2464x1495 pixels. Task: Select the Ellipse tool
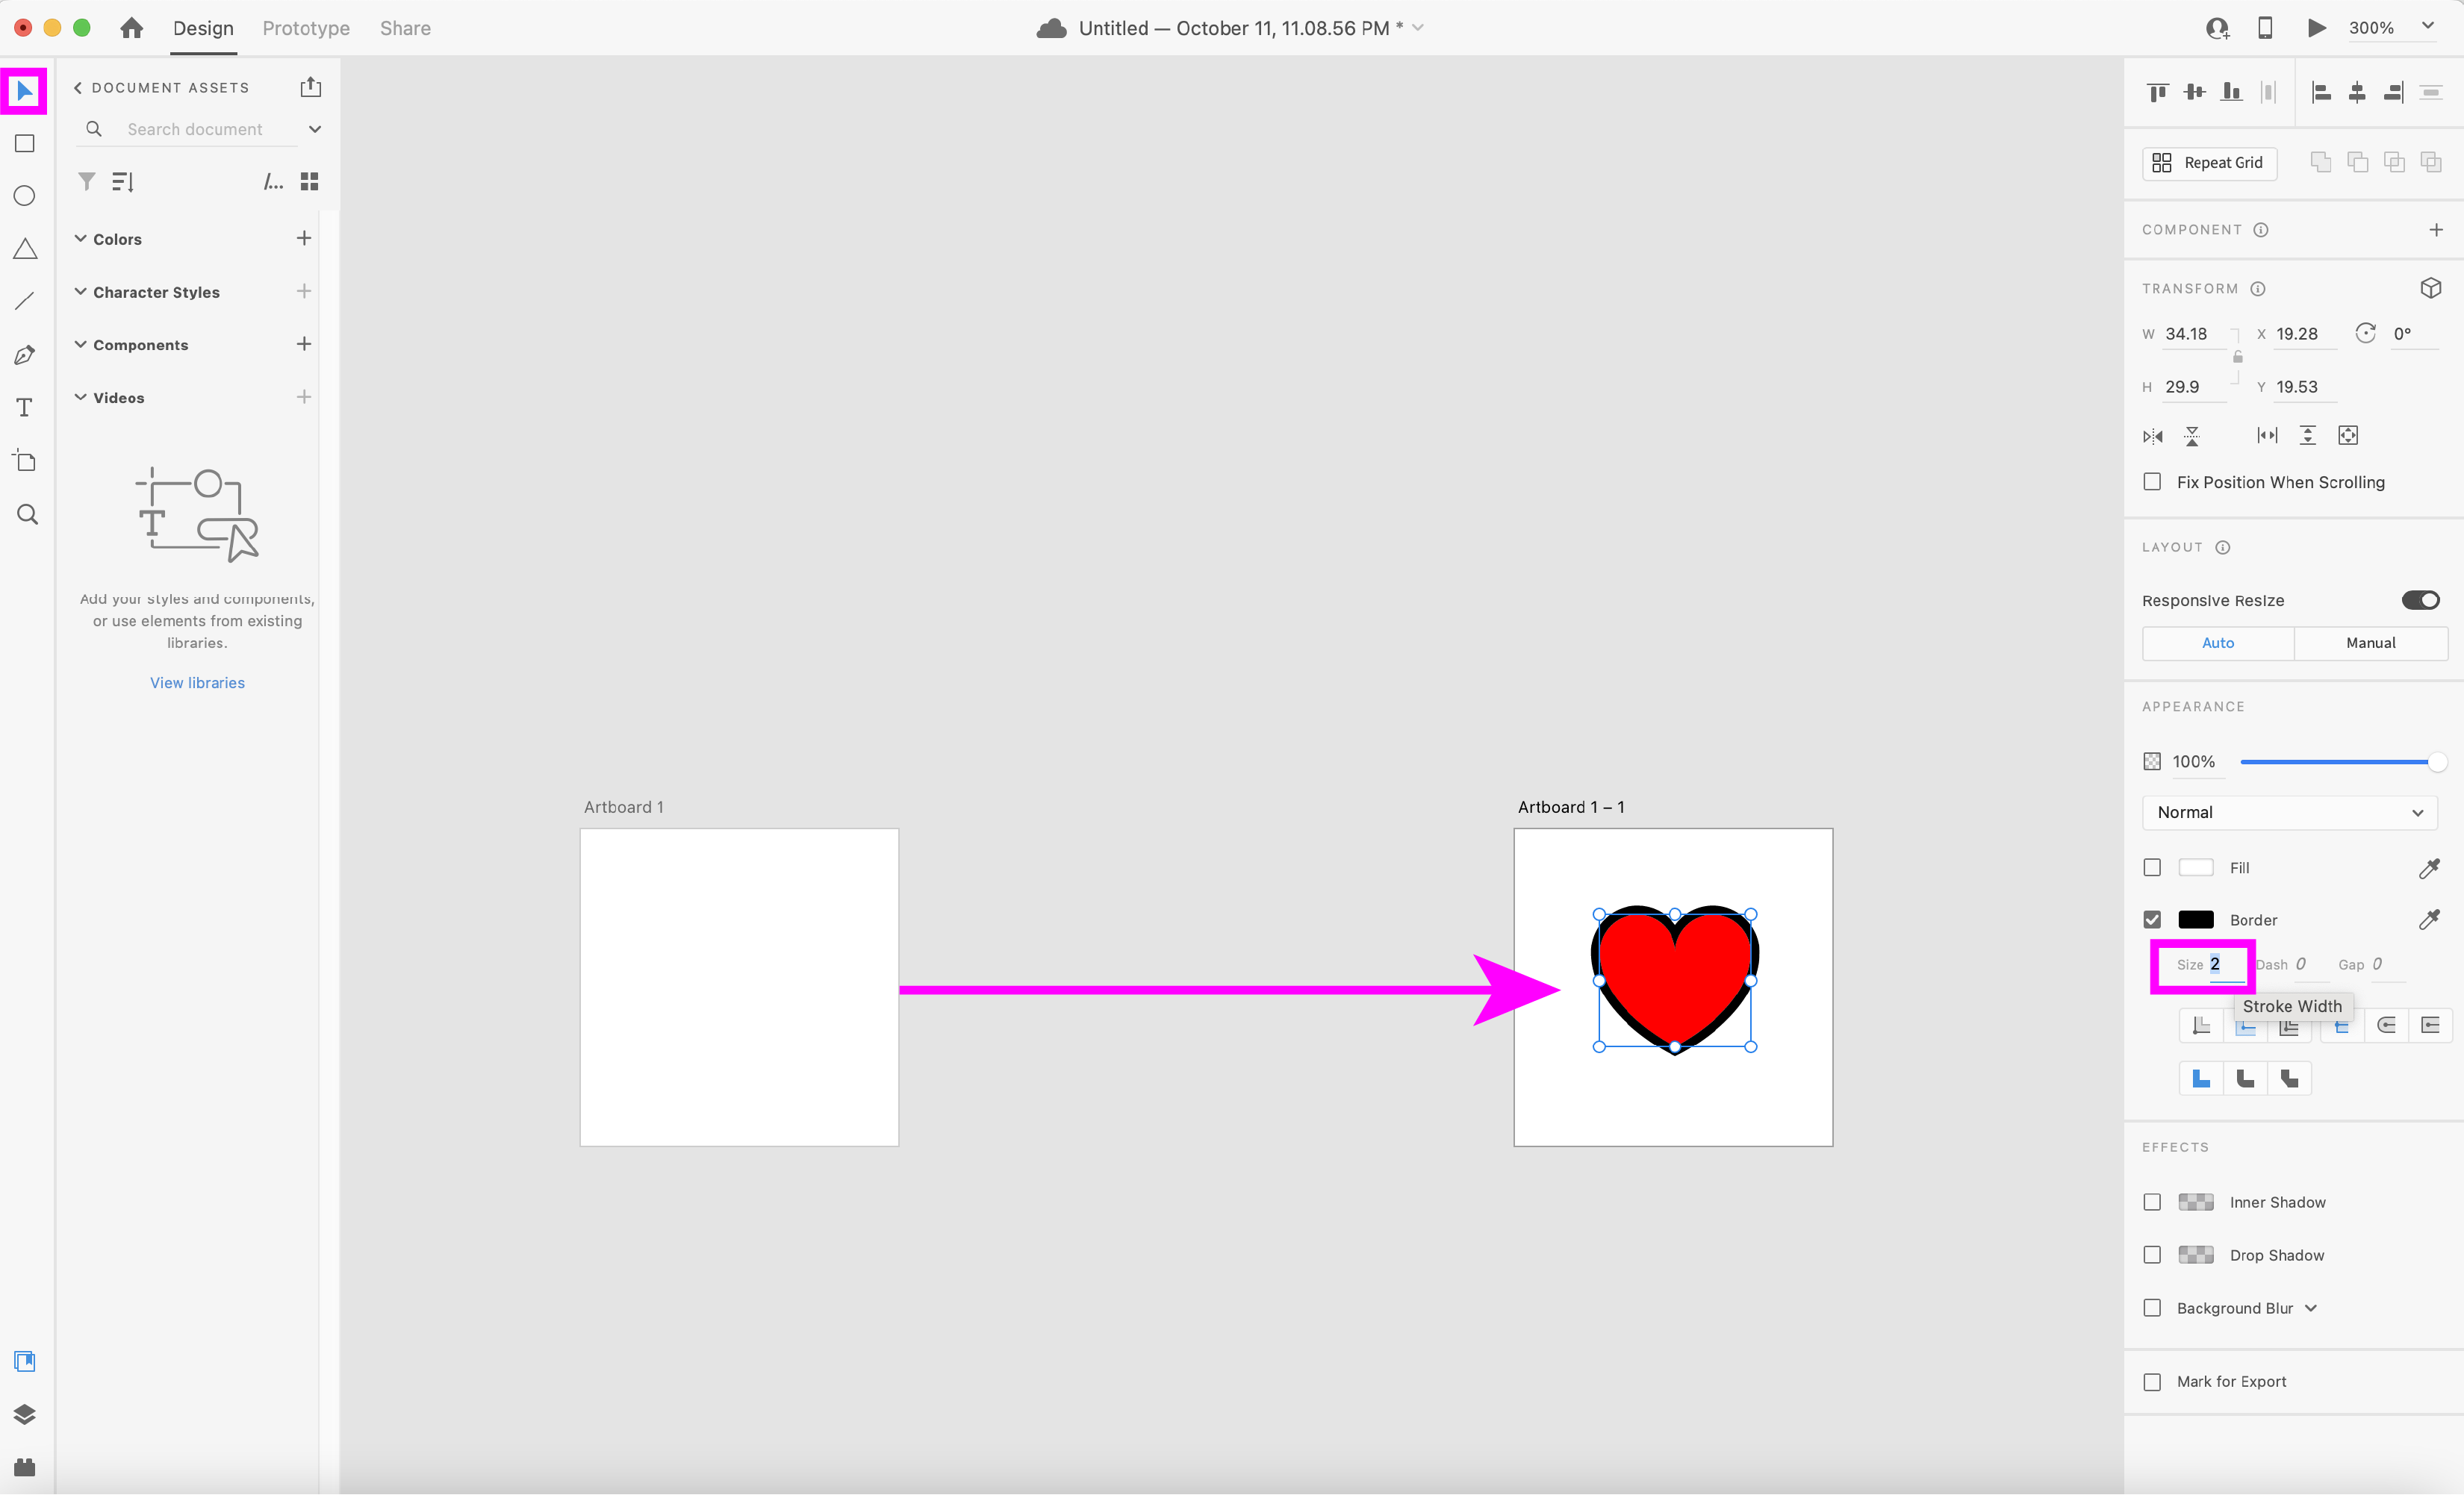(x=25, y=196)
